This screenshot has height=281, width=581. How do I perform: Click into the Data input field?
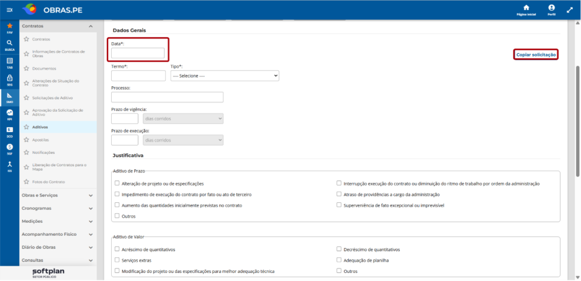pos(137,53)
